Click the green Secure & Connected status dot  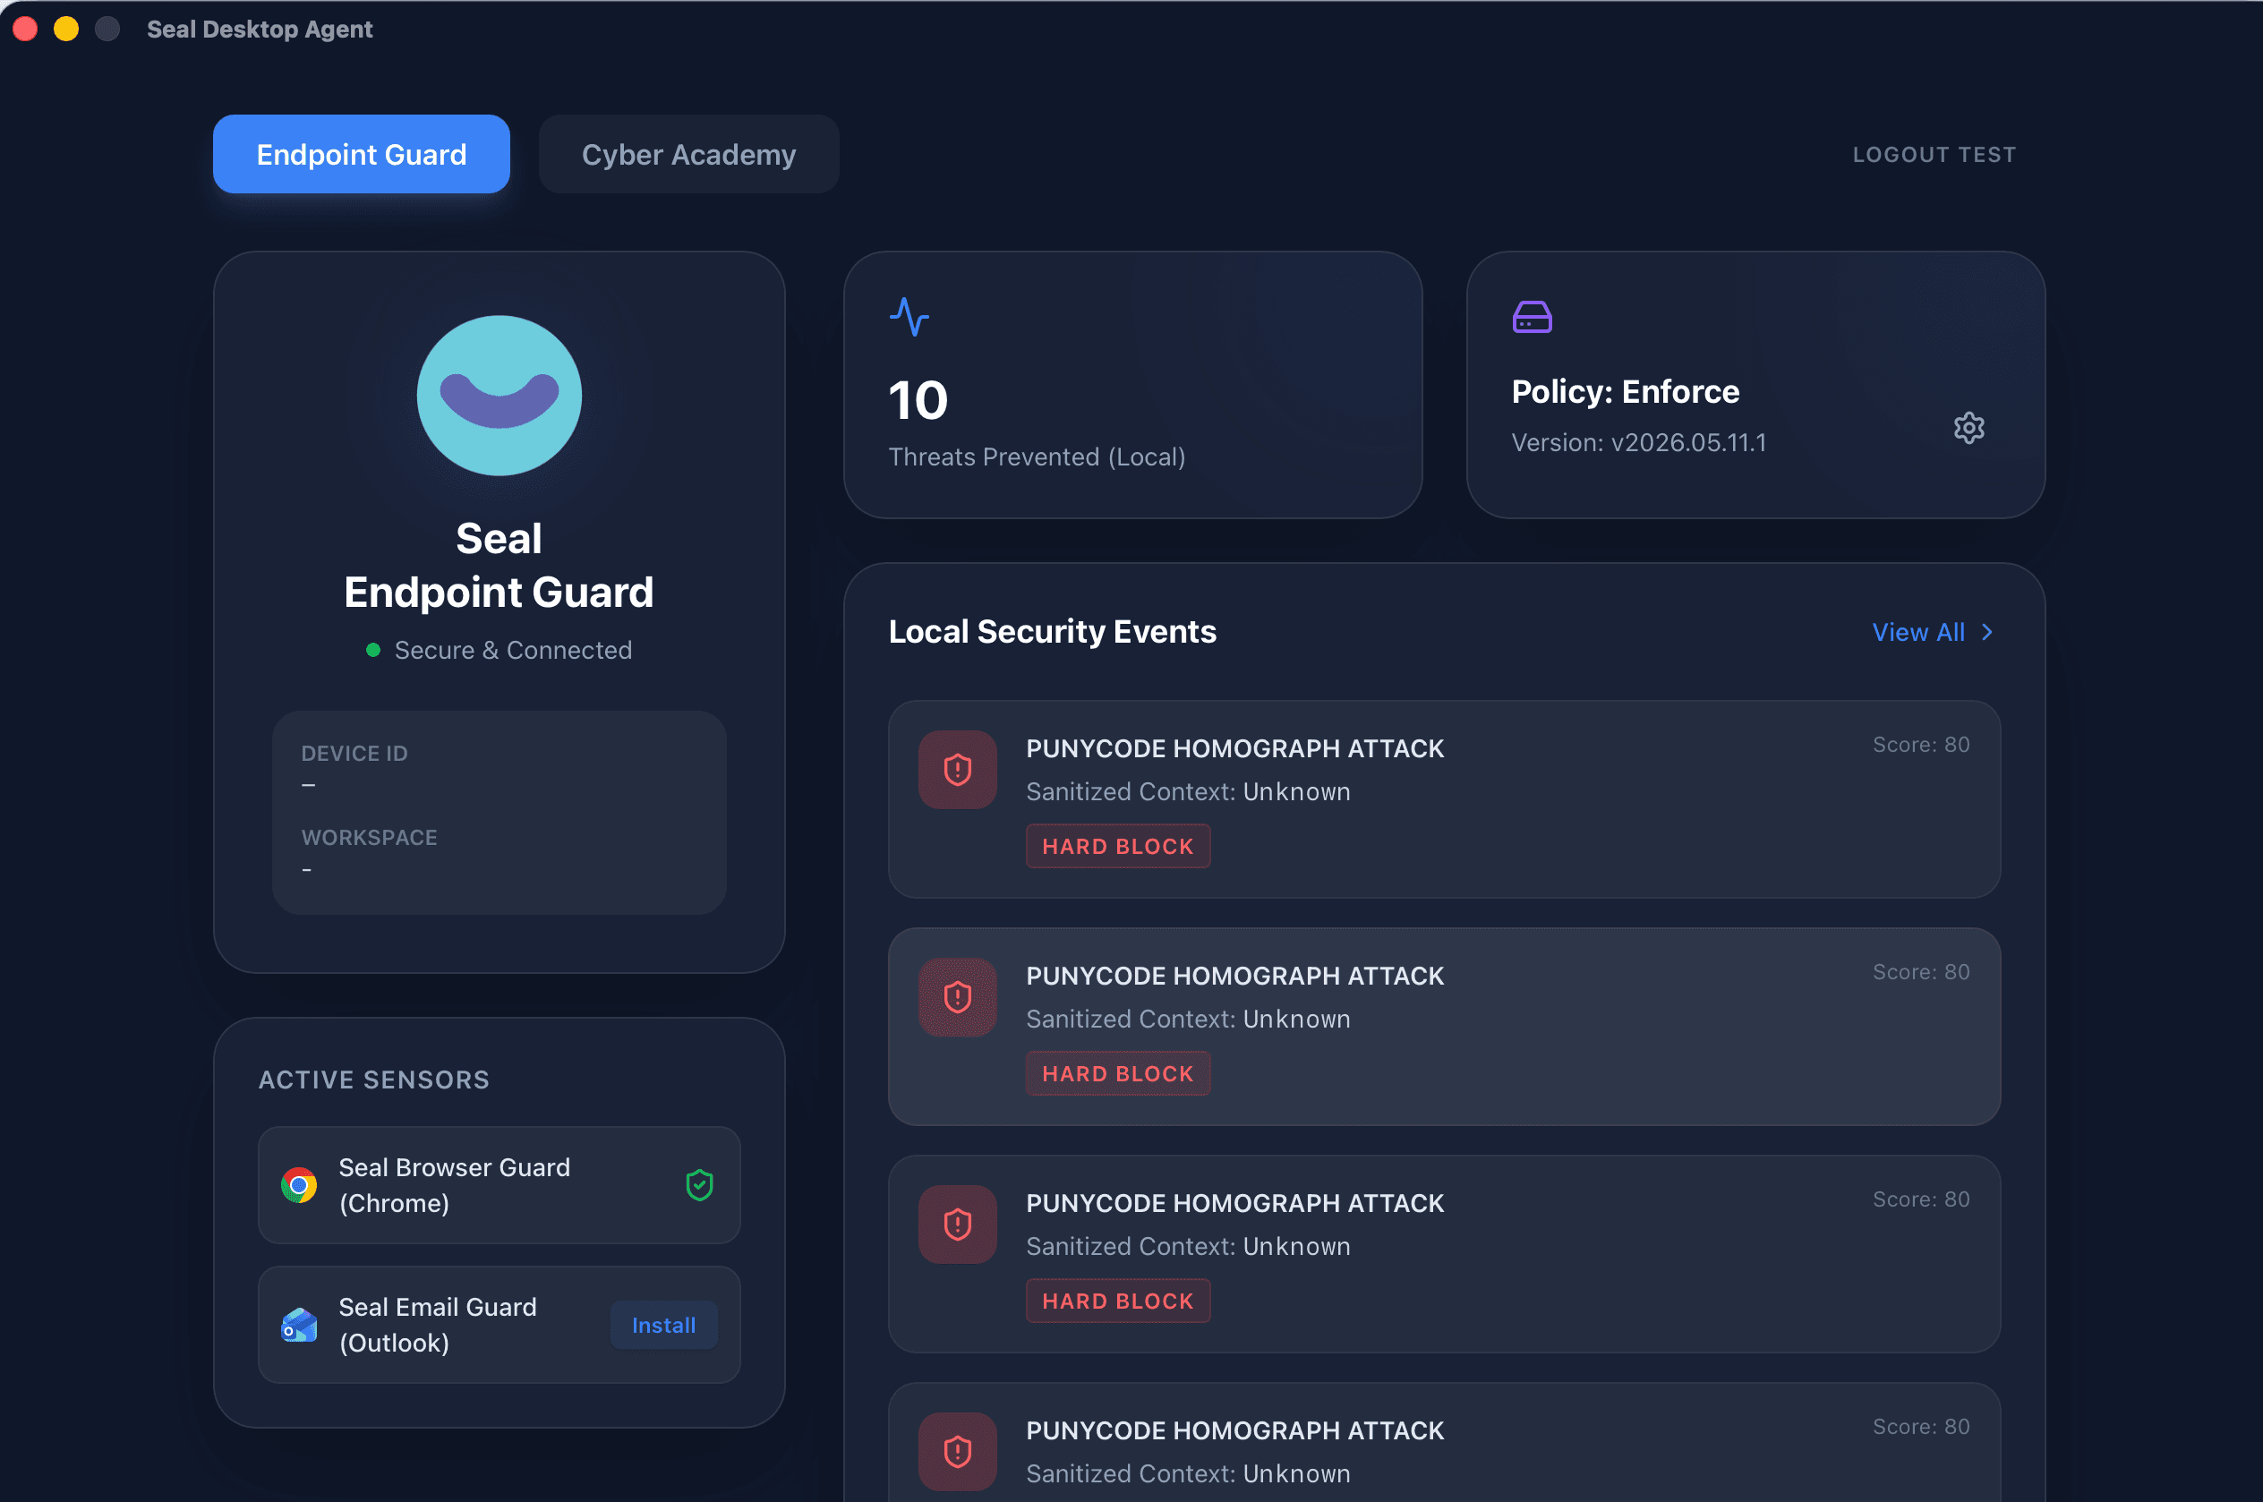pyautogui.click(x=373, y=650)
